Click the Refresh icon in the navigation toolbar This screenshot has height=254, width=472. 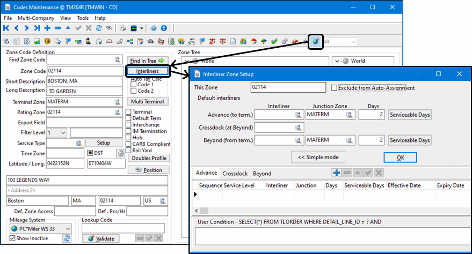(x=99, y=28)
